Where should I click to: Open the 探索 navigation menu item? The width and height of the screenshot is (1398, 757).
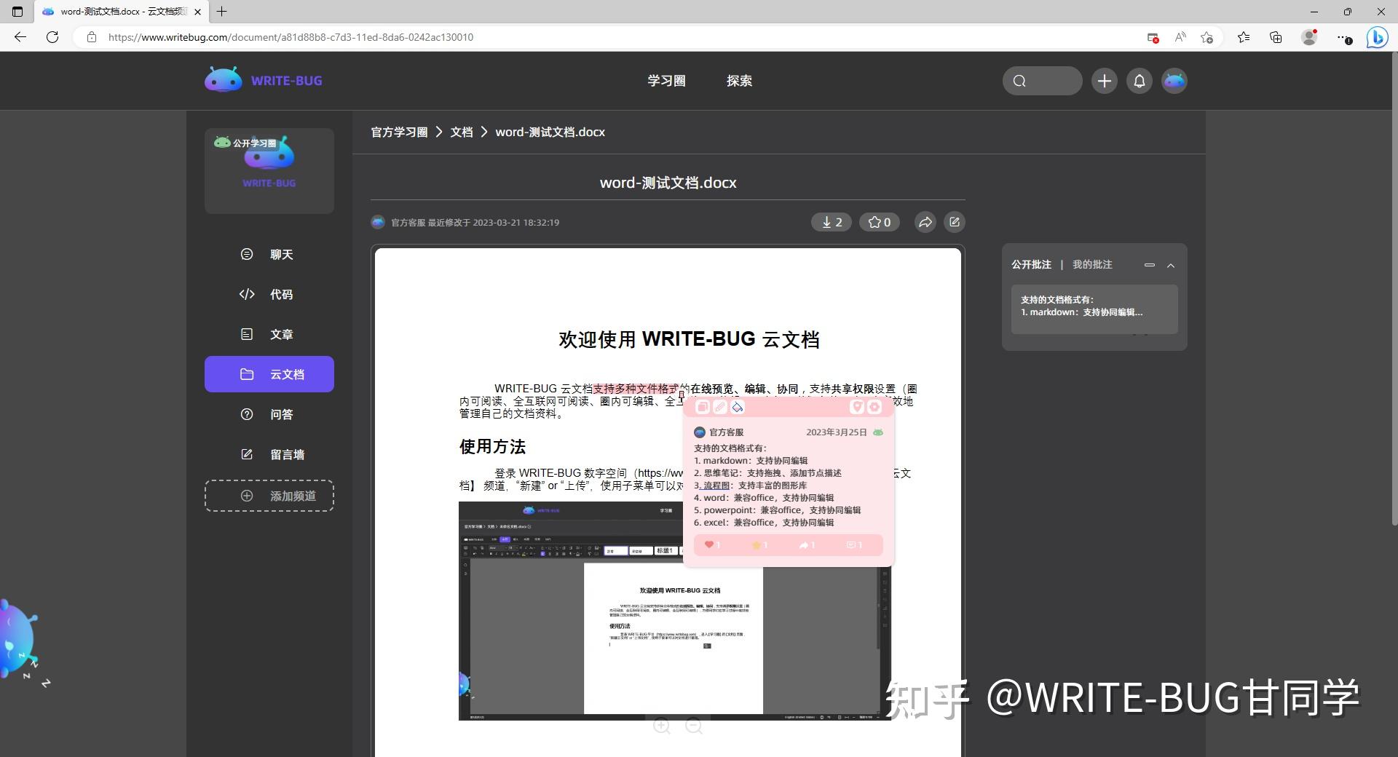coord(740,81)
